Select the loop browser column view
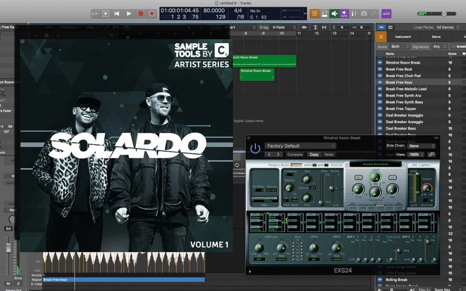 click(x=390, y=27)
